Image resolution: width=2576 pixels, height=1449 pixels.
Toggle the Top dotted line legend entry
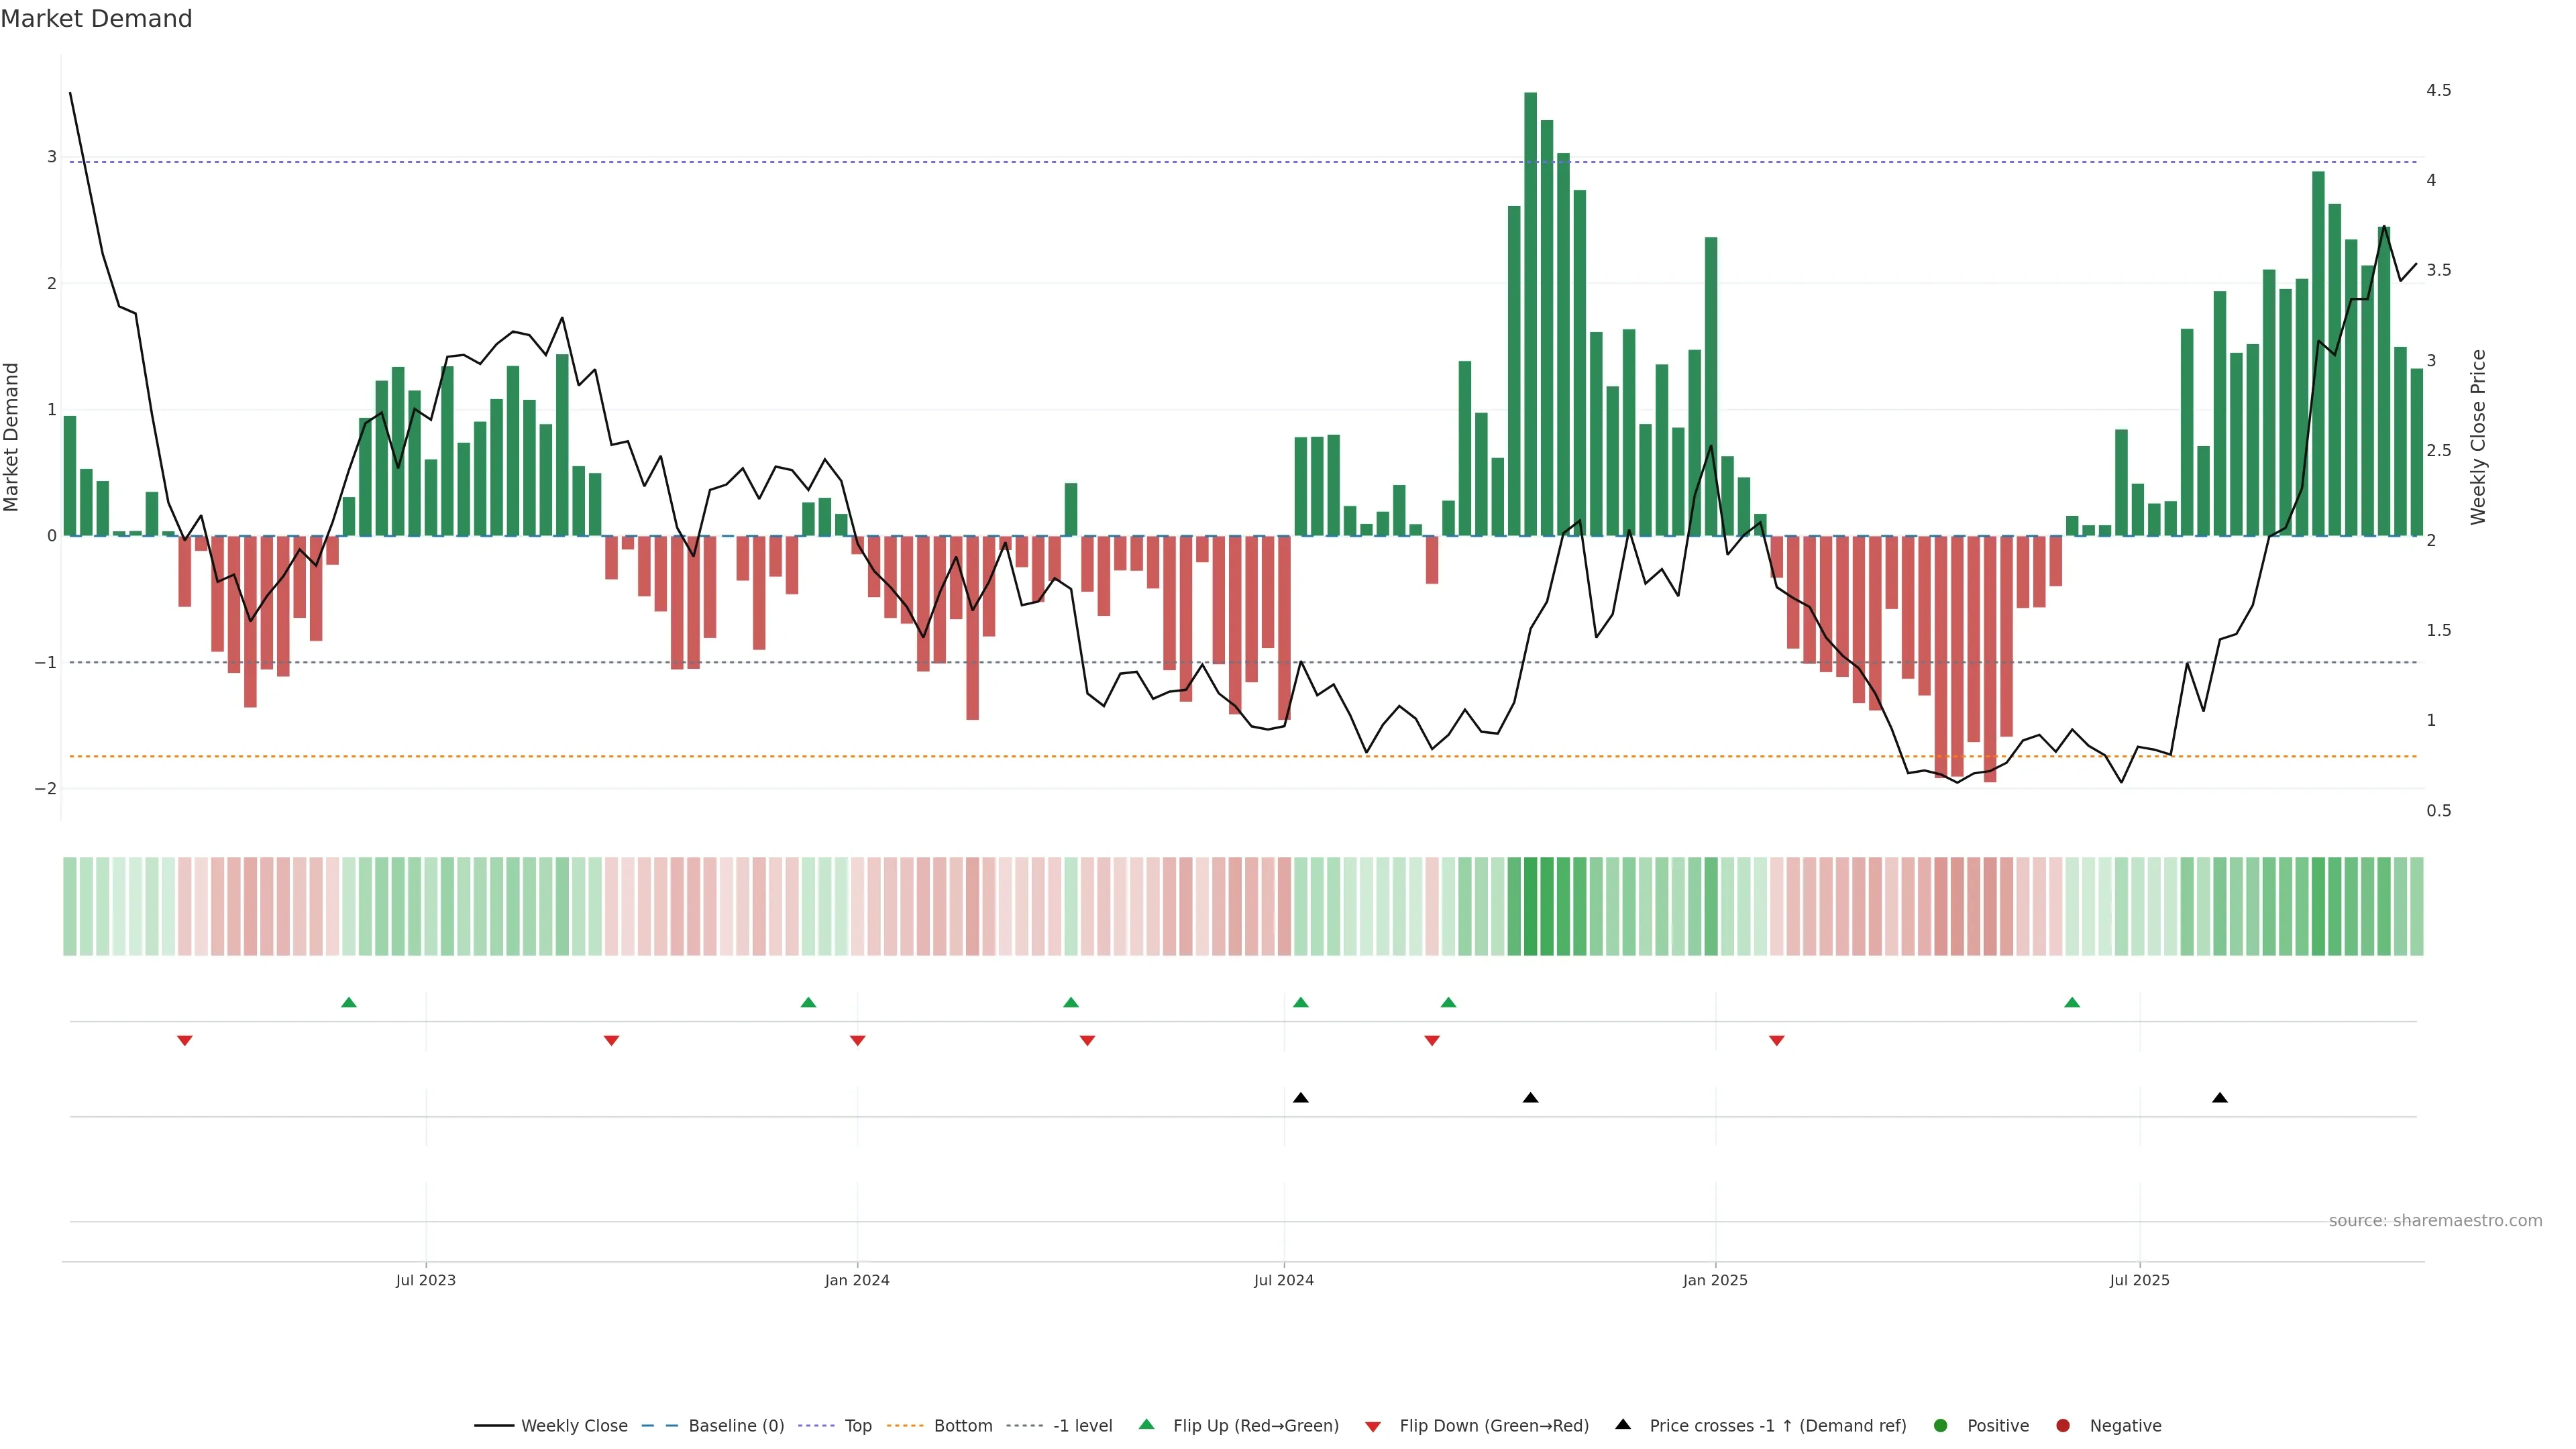[858, 1426]
